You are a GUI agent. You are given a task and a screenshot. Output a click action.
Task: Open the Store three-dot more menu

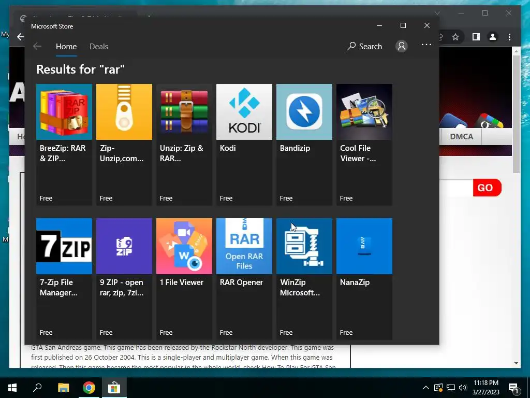point(426,45)
